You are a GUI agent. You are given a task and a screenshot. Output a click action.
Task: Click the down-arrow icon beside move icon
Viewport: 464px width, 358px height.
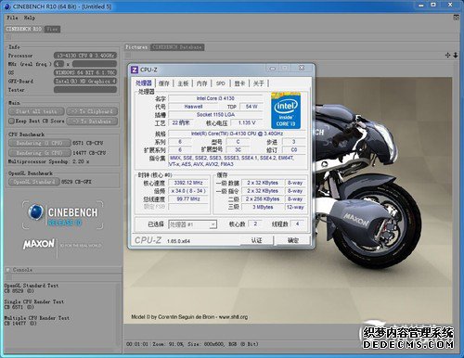click(x=456, y=55)
